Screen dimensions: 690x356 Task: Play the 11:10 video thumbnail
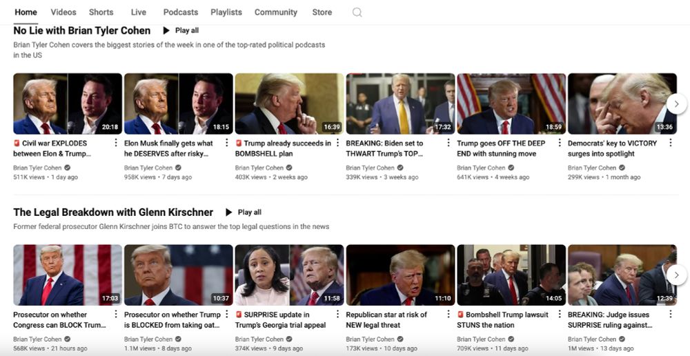400,275
